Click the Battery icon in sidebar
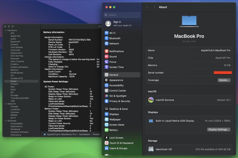This screenshot has width=238, height=158. click(107, 130)
